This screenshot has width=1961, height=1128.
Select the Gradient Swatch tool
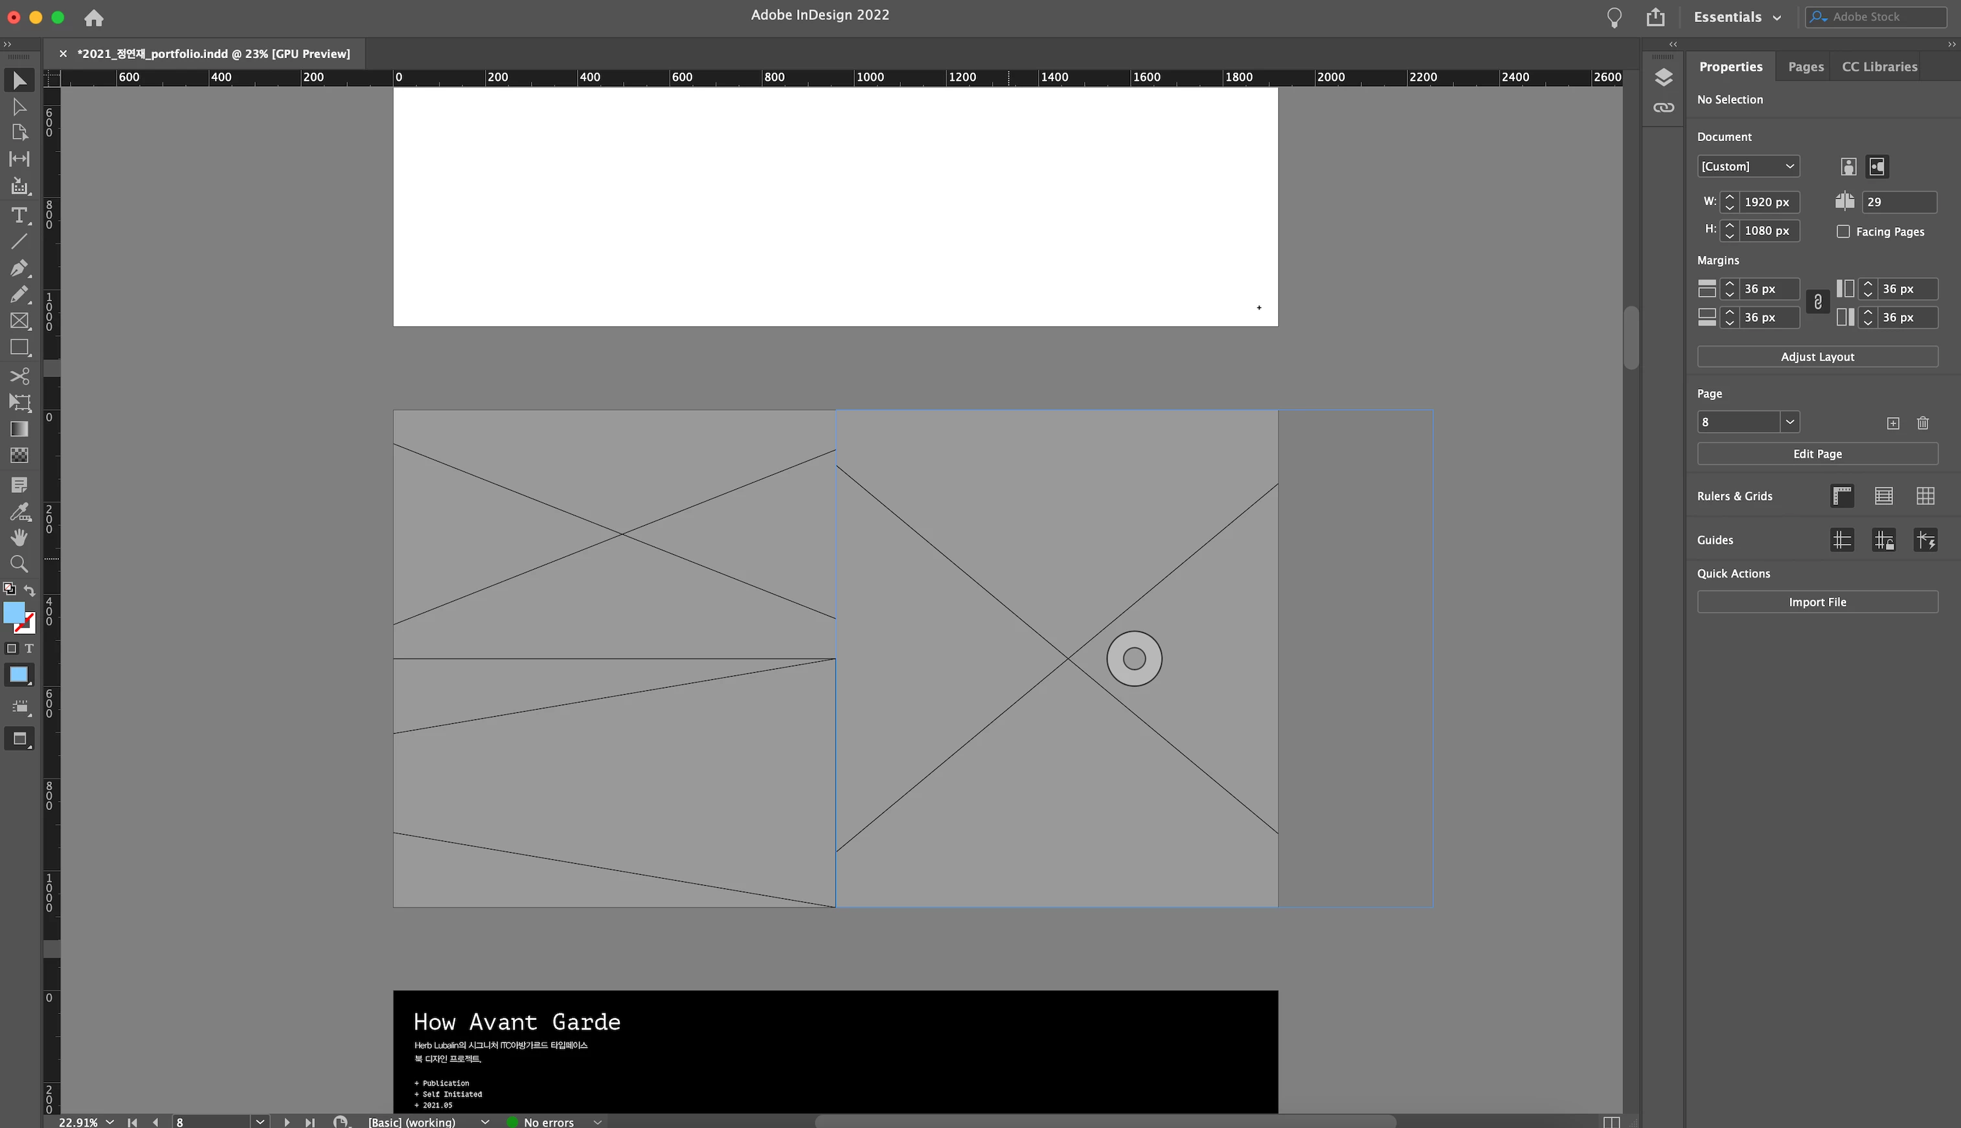point(19,429)
